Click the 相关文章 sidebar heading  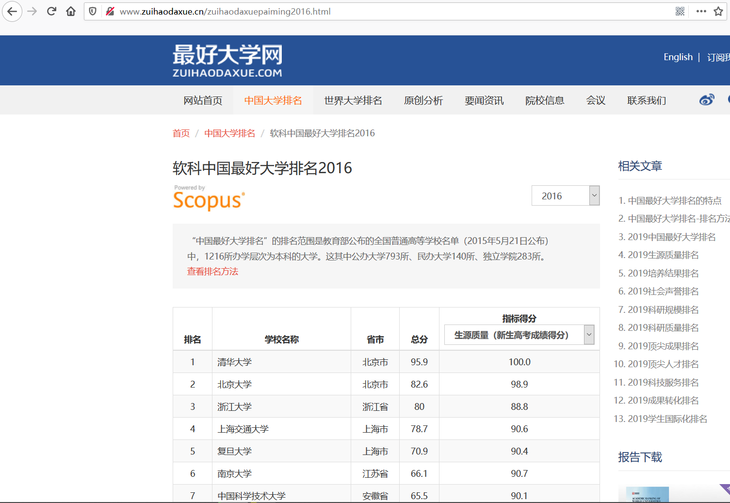(x=640, y=166)
